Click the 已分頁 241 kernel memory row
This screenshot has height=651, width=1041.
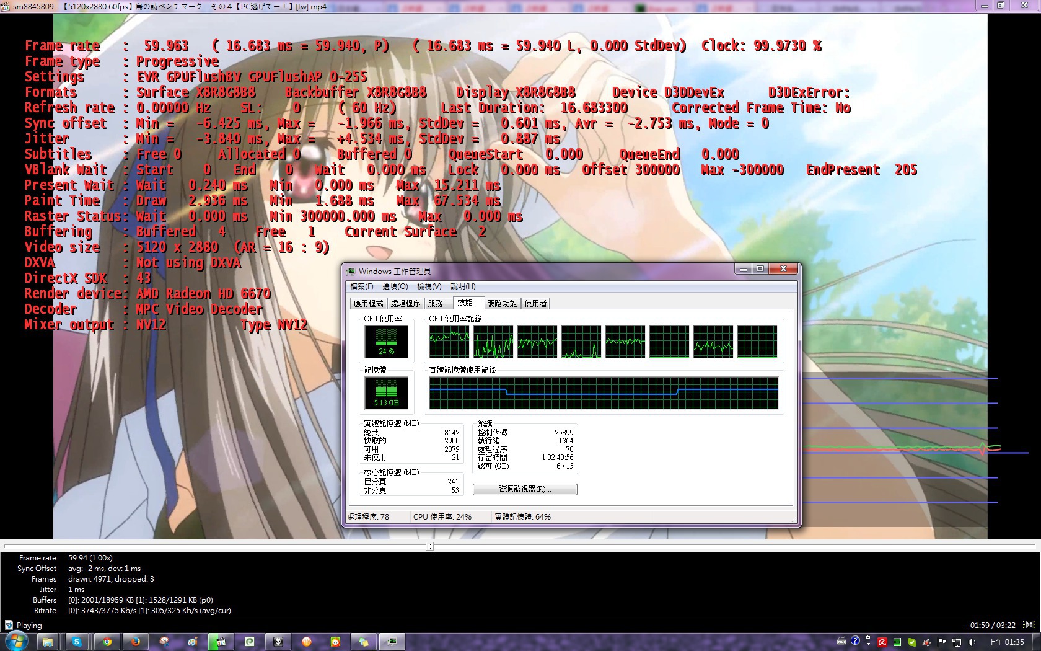pos(412,482)
